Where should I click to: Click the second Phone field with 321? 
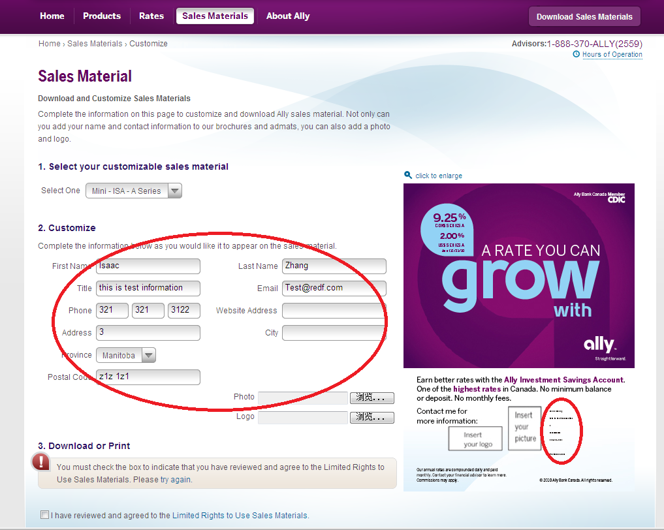[148, 310]
